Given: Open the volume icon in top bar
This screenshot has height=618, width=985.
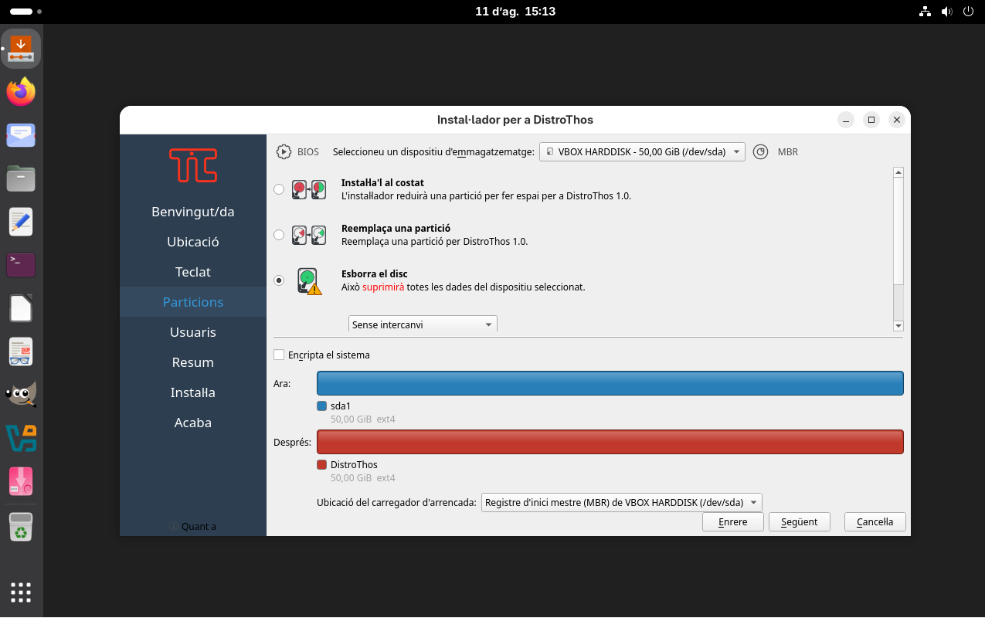Looking at the screenshot, I should pos(947,12).
